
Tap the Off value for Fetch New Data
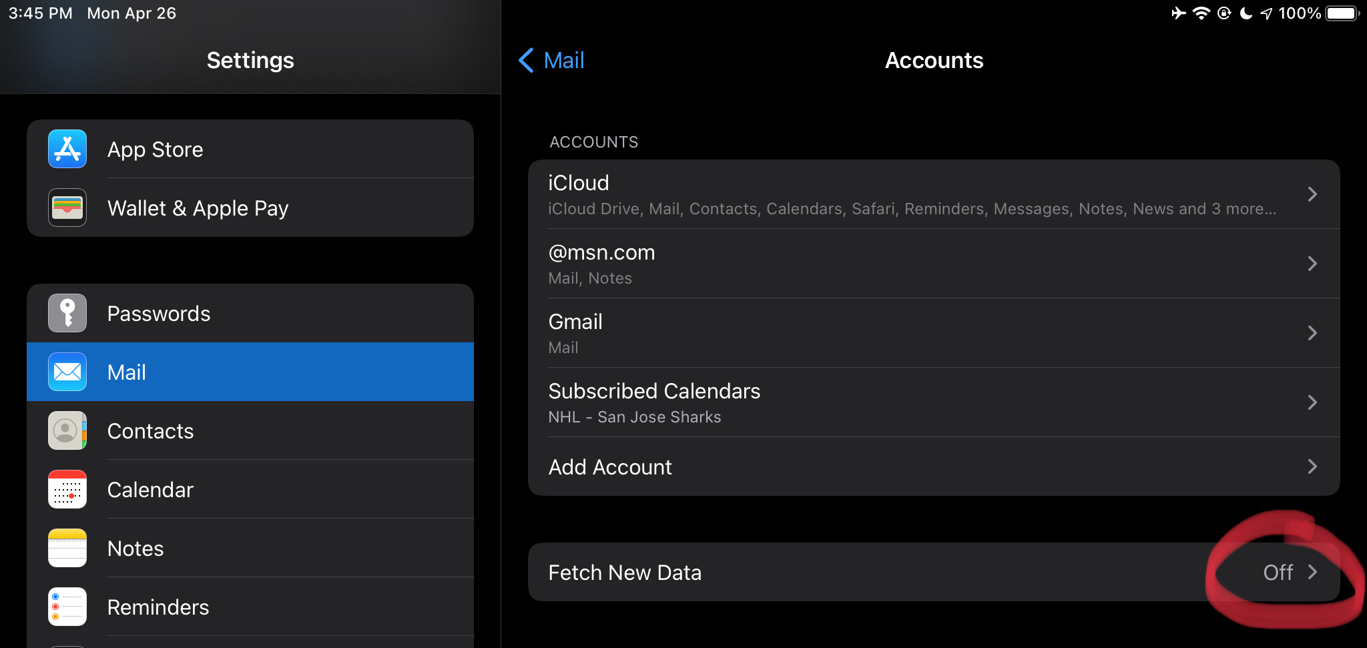1278,573
